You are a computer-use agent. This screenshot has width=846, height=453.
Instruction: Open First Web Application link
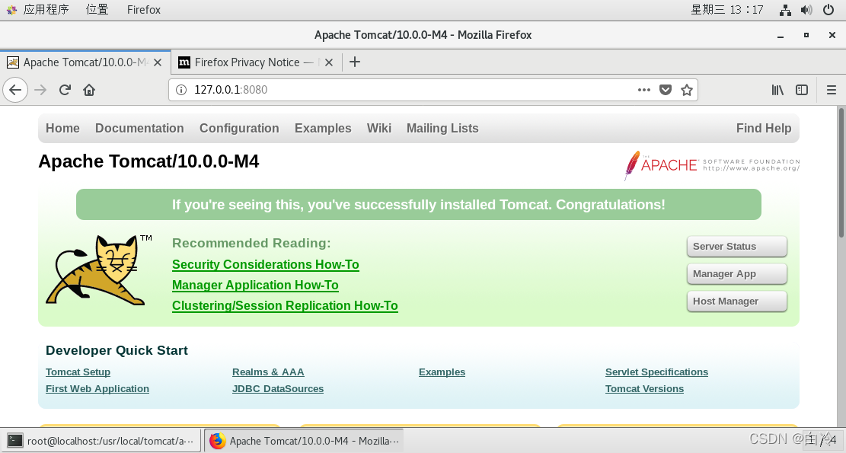click(x=97, y=389)
